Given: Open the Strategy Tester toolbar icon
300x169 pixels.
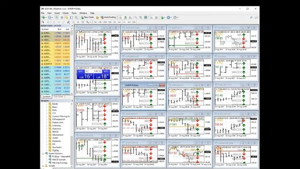Looking at the screenshot, I should pyautogui.click(x=76, y=17).
